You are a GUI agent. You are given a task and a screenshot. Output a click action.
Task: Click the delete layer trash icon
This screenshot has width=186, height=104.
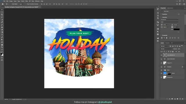(x=183, y=99)
